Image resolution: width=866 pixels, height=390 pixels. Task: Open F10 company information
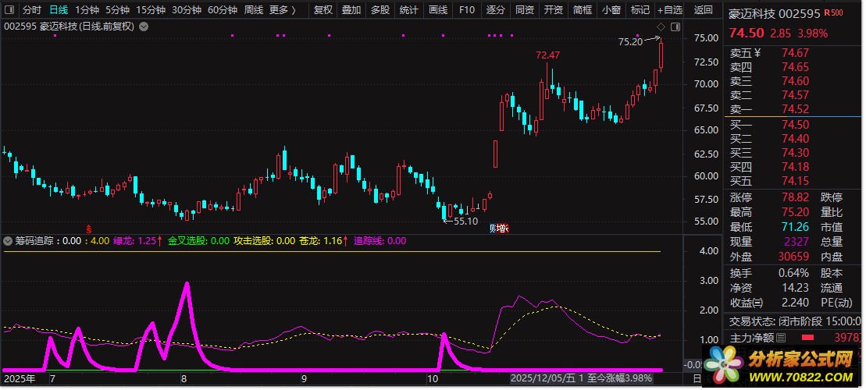coord(467,10)
